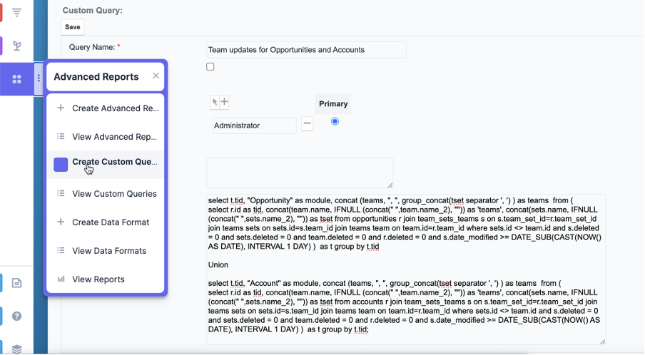Remove the Administrator team with the minus button
Viewport: 645px width, 355px height.
308,123
